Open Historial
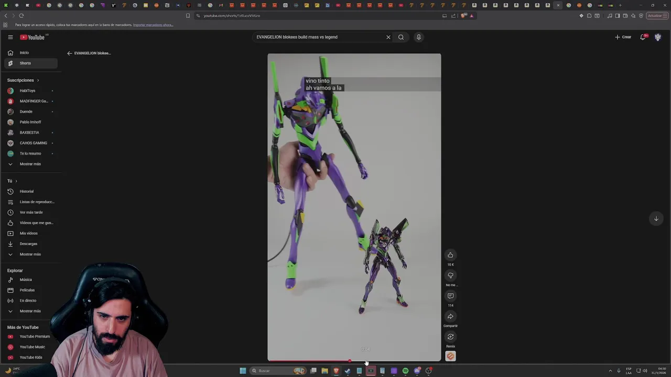The image size is (671, 377). click(x=30, y=192)
